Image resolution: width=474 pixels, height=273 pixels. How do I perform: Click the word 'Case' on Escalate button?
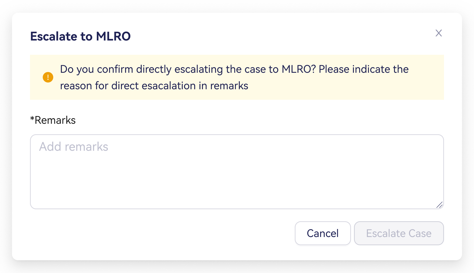coord(420,233)
